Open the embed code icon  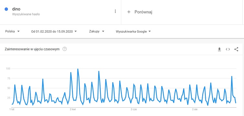[x=228, y=49]
